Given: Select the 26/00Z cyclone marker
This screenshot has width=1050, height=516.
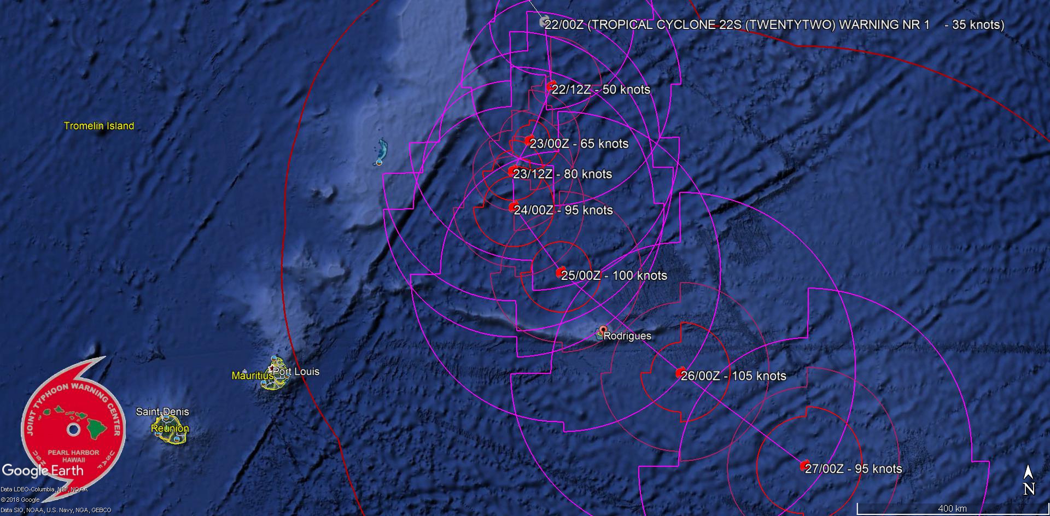Looking at the screenshot, I should (680, 373).
